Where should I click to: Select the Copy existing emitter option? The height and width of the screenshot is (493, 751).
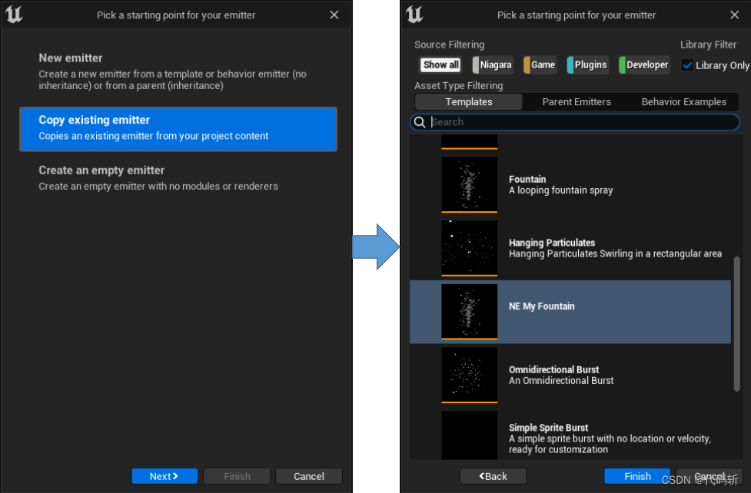coord(178,129)
